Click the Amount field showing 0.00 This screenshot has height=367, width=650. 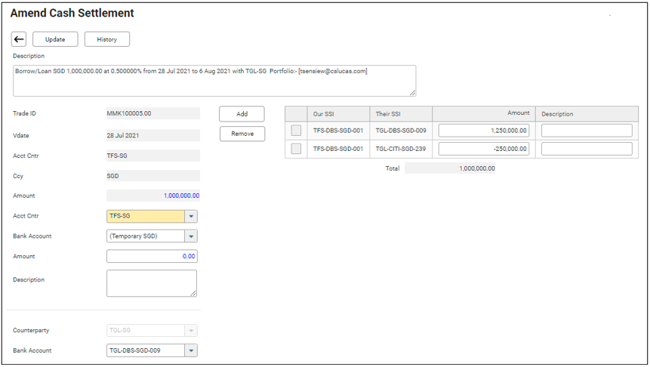pos(152,256)
